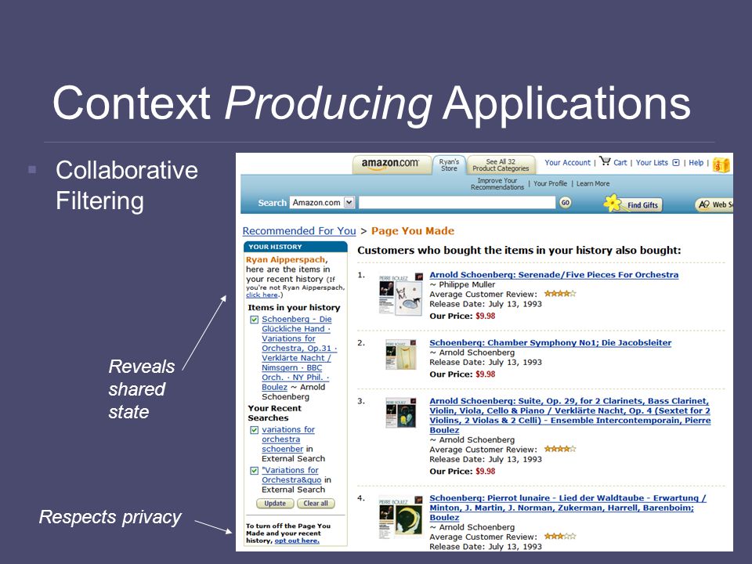Screen dimensions: 752x564
Task: Open the Your Profile link
Action: [x=550, y=183]
